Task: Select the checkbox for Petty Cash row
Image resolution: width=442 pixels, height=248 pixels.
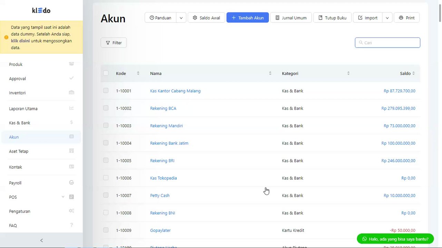Action: point(106,195)
